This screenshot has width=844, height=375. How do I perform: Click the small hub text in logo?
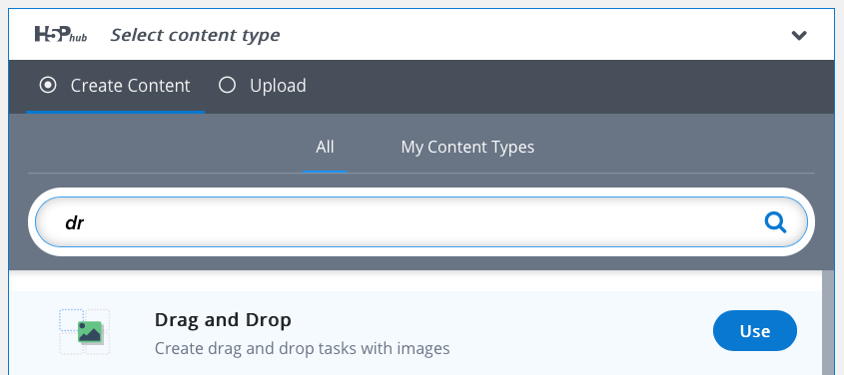tap(79, 38)
